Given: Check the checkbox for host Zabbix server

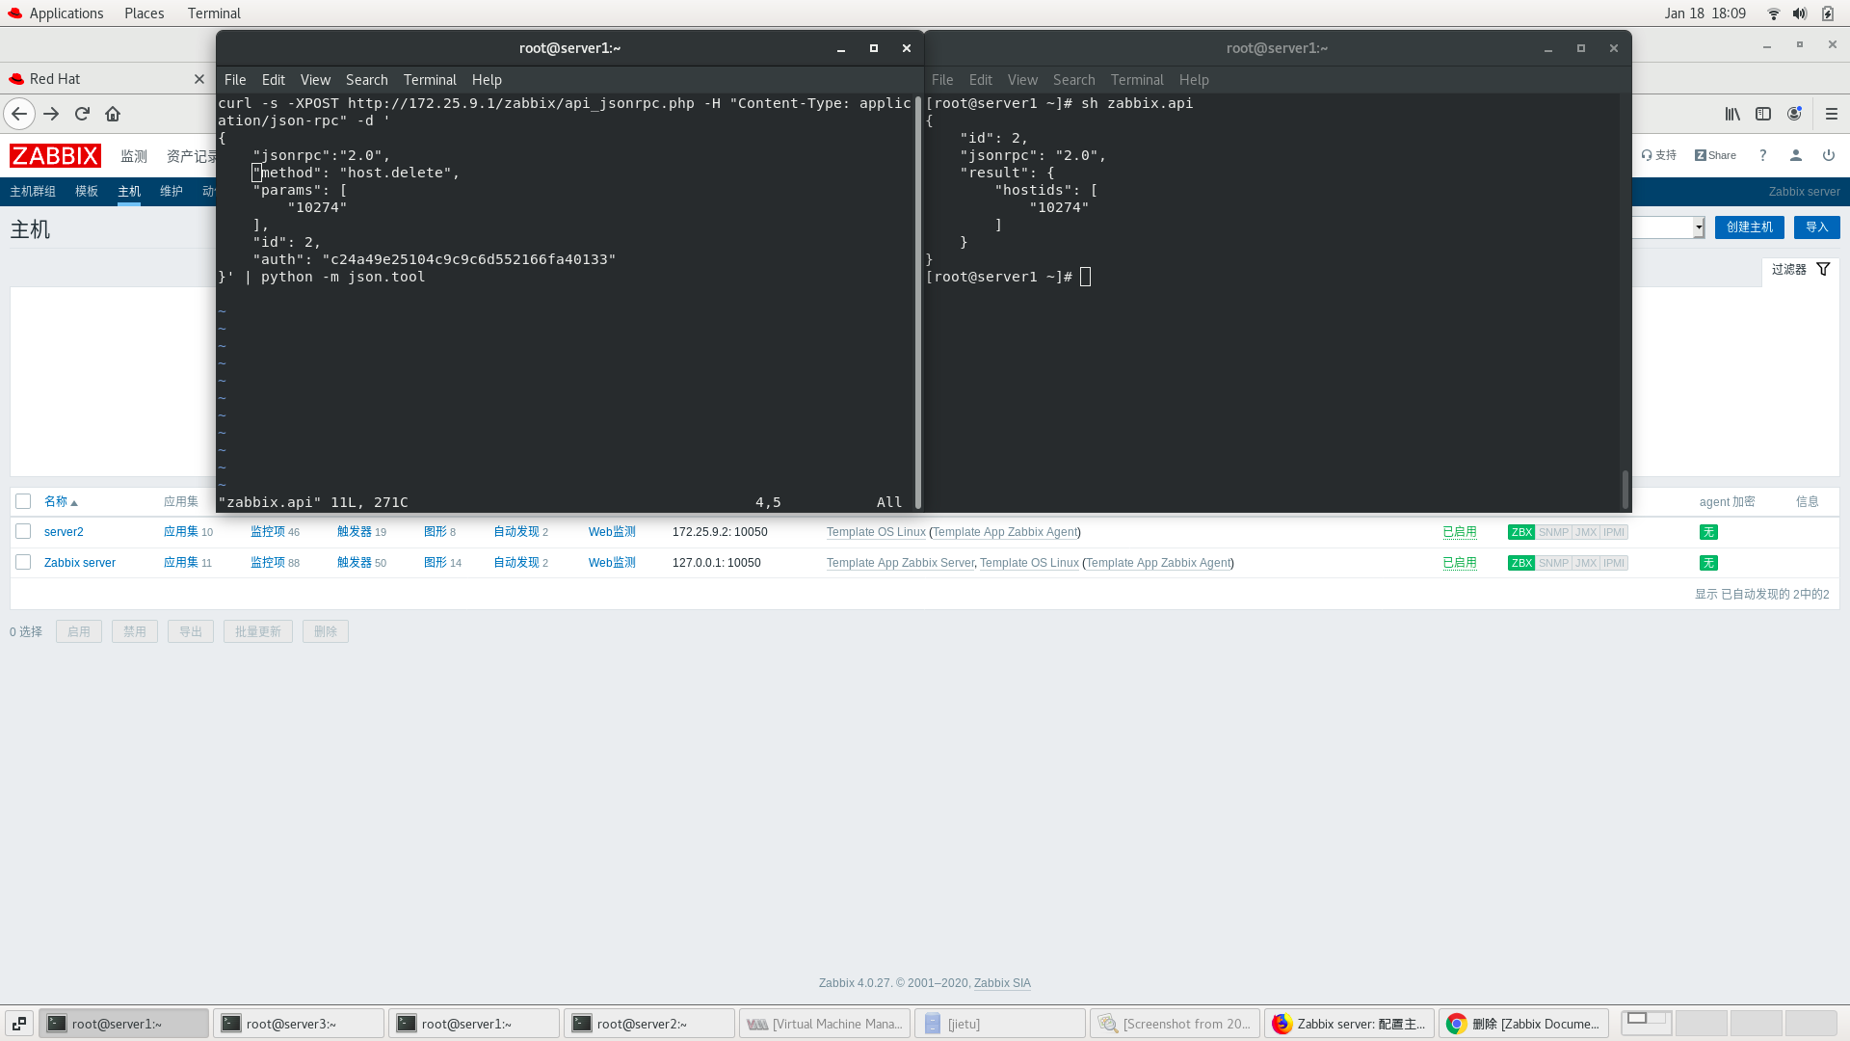Looking at the screenshot, I should click(23, 562).
